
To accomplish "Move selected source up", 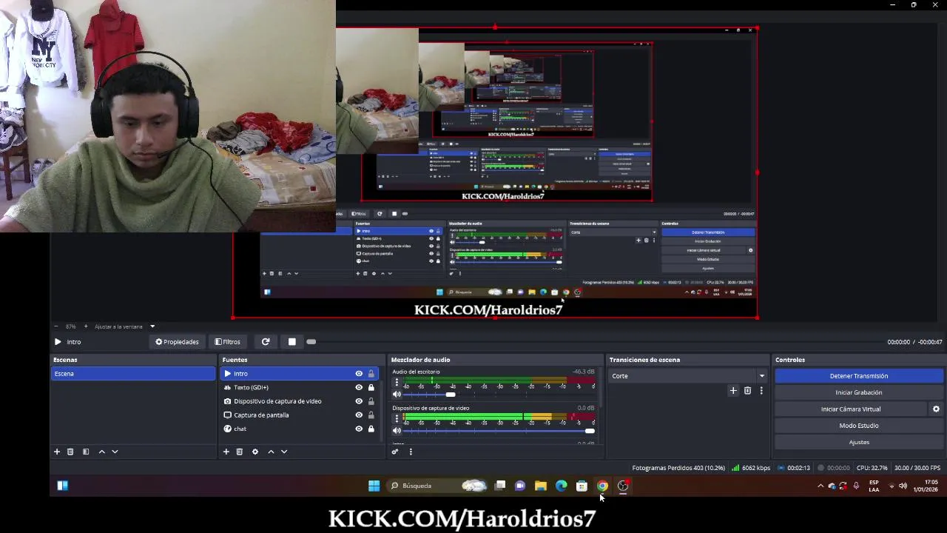I will point(271,452).
